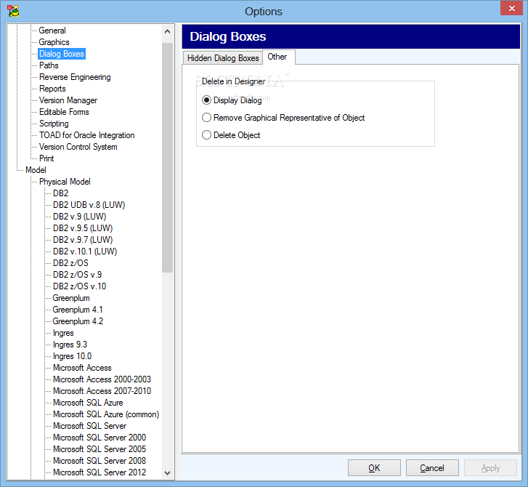Select Ingres 9.3

tap(70, 345)
